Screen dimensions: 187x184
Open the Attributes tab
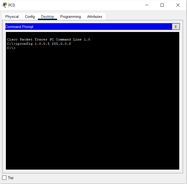[94, 17]
